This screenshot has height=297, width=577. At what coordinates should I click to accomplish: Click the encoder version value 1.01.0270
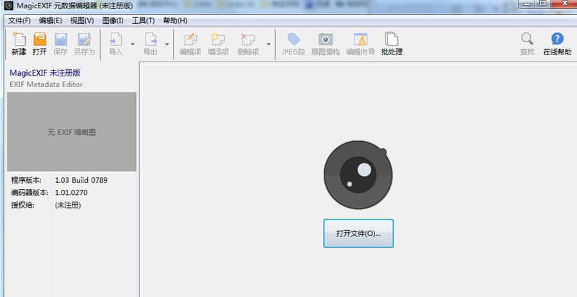[x=71, y=192]
